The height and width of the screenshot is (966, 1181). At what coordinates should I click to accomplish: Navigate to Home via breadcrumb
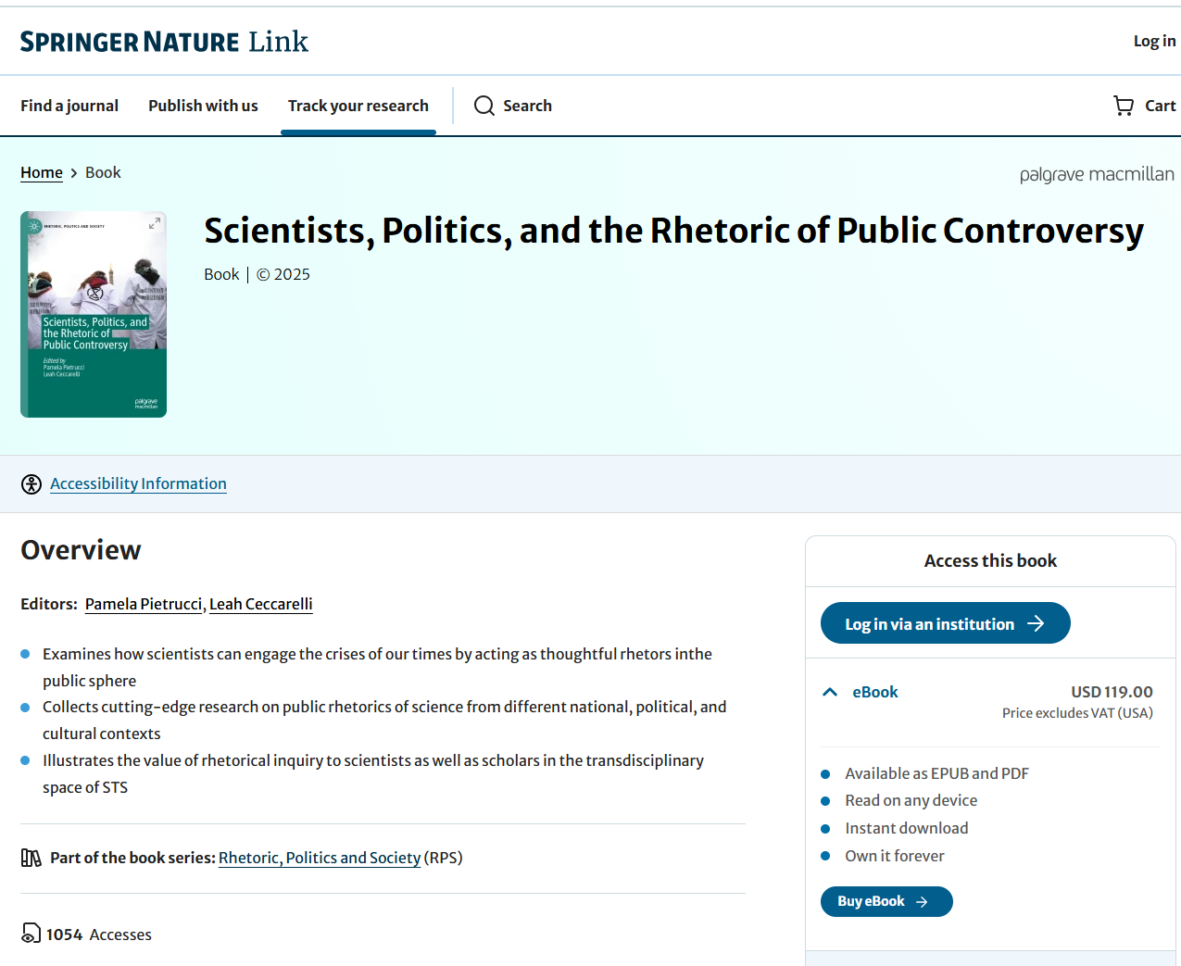[x=41, y=172]
